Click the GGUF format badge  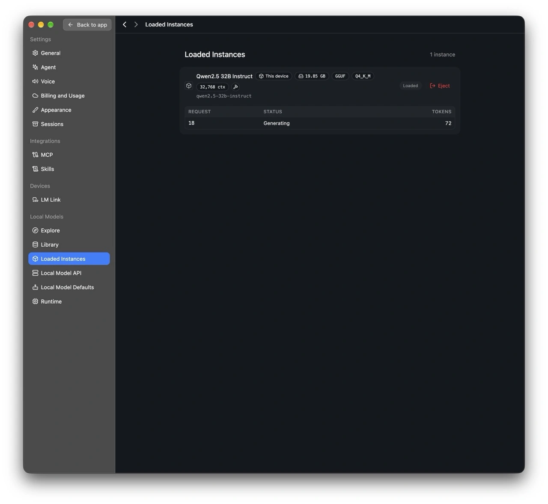(340, 76)
